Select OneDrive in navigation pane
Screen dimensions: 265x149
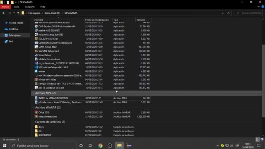(x=13, y=29)
